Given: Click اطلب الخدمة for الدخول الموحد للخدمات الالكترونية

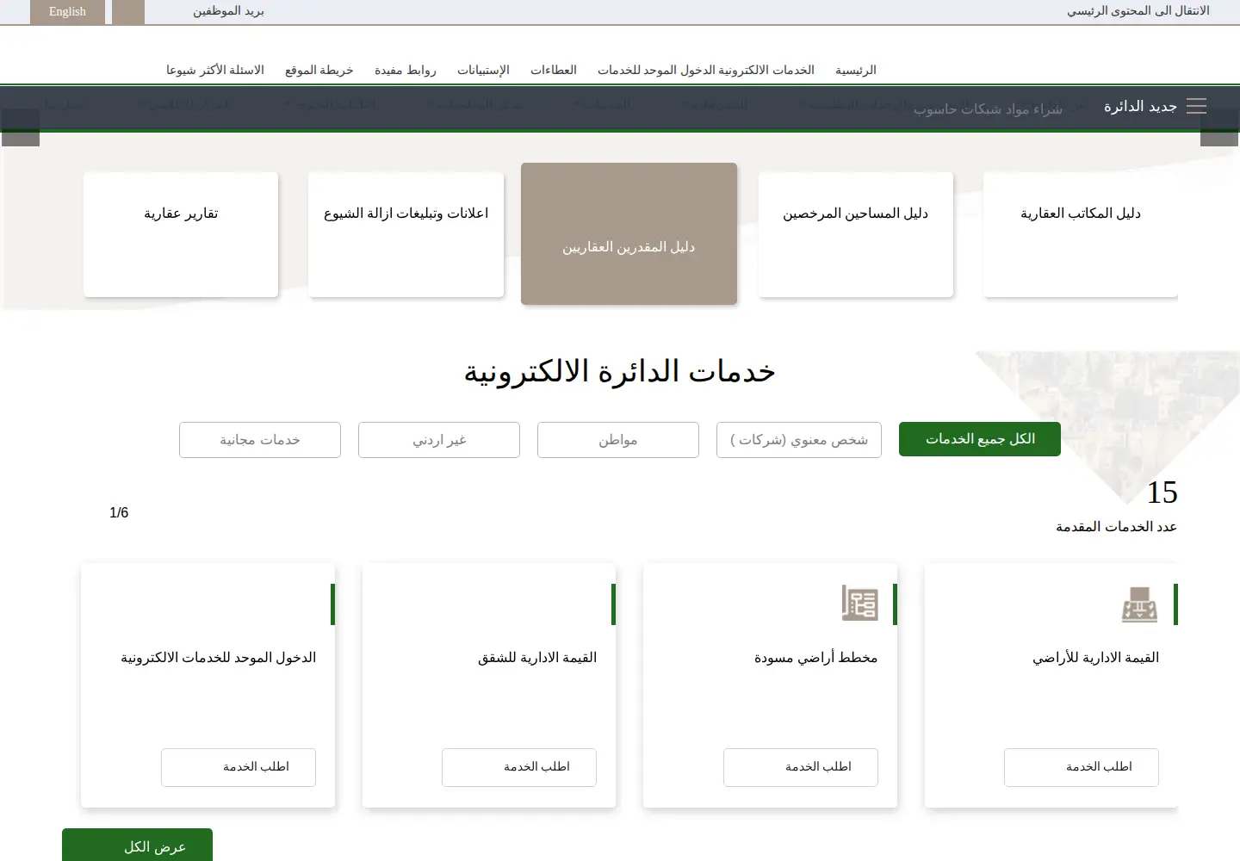Looking at the screenshot, I should coord(239,767).
